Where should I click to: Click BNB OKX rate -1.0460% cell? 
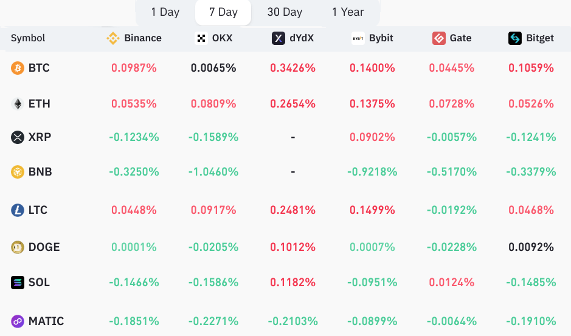(x=213, y=172)
